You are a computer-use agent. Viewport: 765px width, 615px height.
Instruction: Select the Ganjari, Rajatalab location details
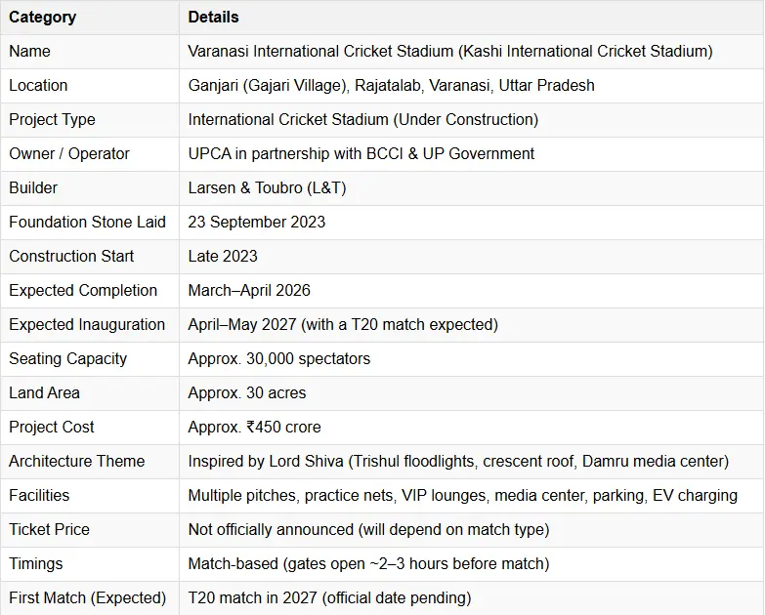pyautogui.click(x=391, y=85)
